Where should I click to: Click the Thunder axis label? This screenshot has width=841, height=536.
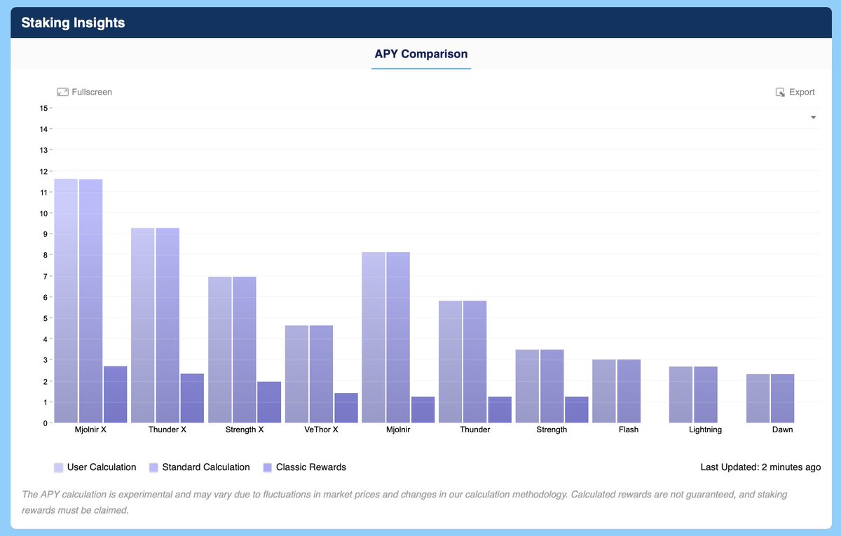click(x=475, y=430)
